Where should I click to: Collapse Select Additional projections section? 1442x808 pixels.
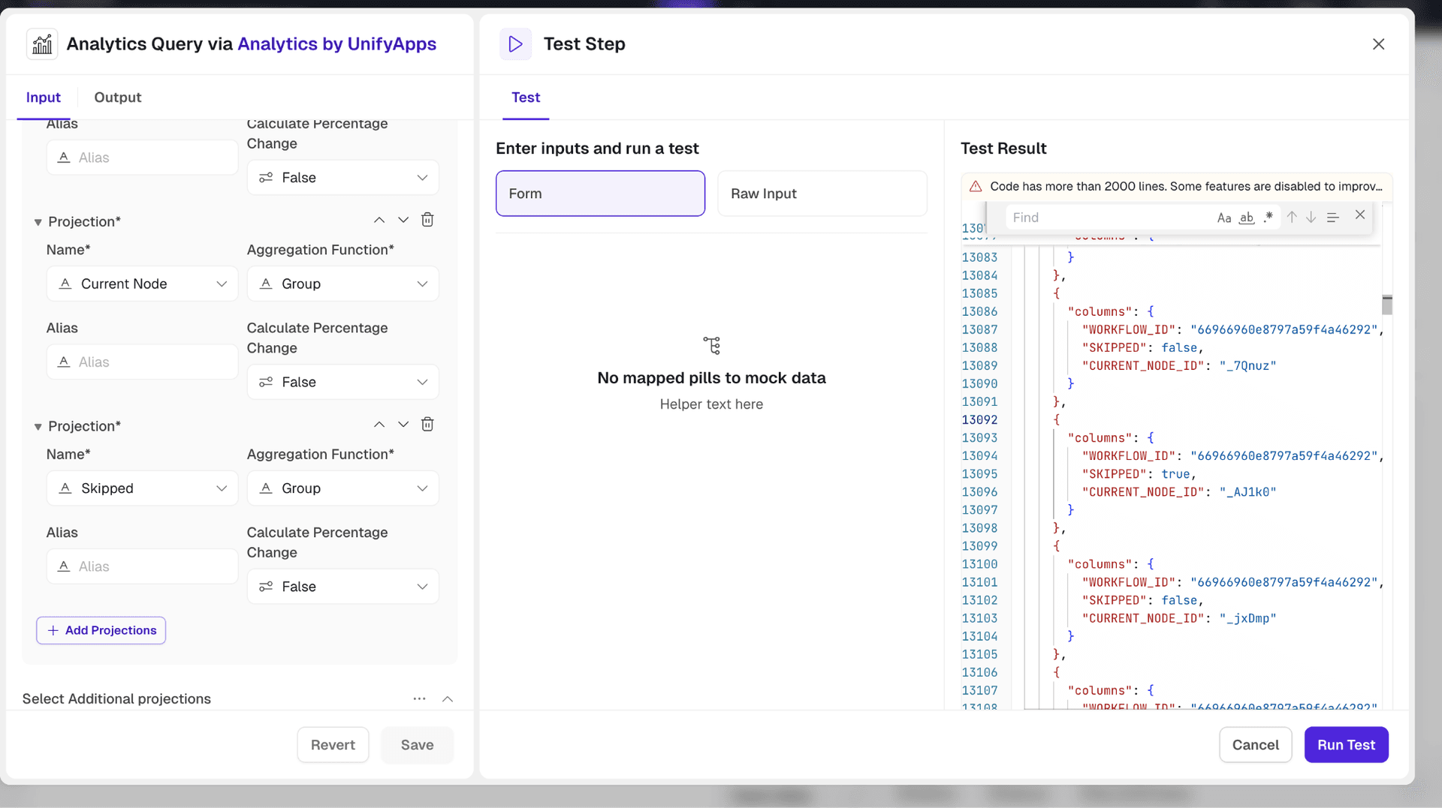[x=448, y=699]
